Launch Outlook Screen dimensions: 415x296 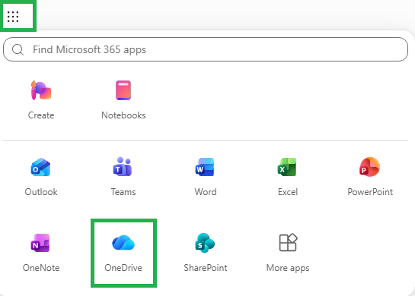(x=41, y=177)
